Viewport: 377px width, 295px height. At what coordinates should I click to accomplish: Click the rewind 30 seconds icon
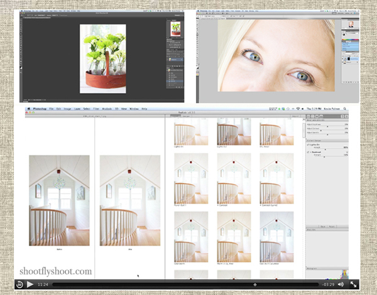(x=19, y=284)
